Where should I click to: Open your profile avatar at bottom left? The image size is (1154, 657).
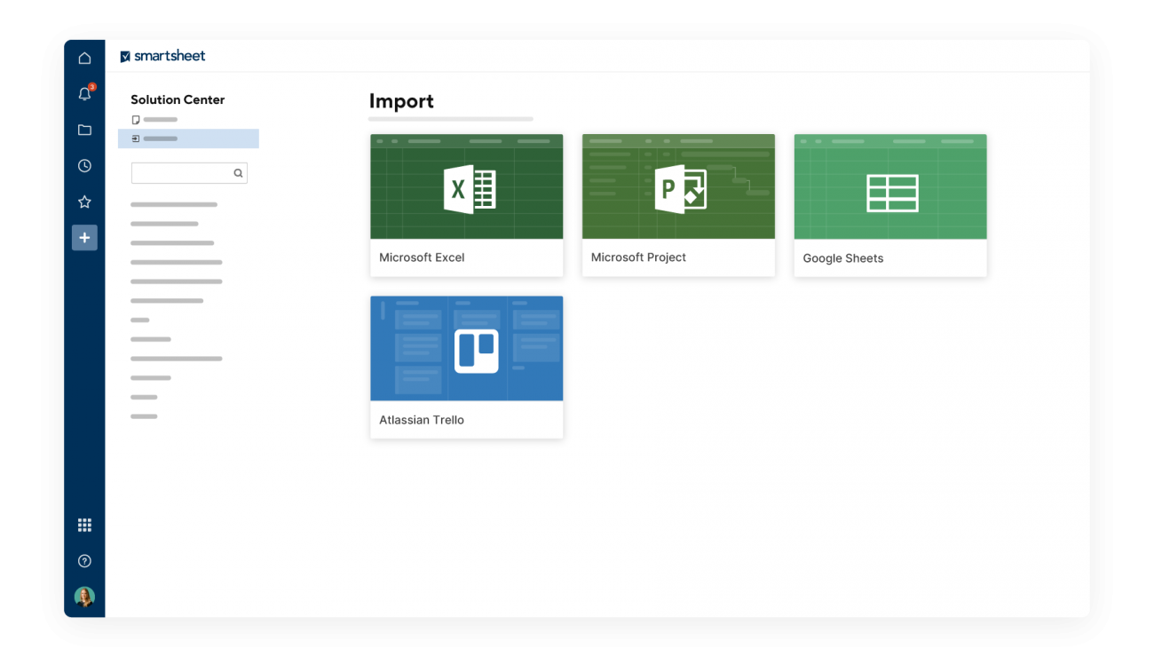click(x=84, y=597)
